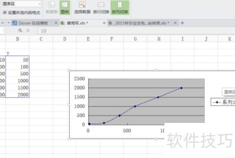Click chart data point at value 1000
The image size is (235, 158).
[x=135, y=106]
